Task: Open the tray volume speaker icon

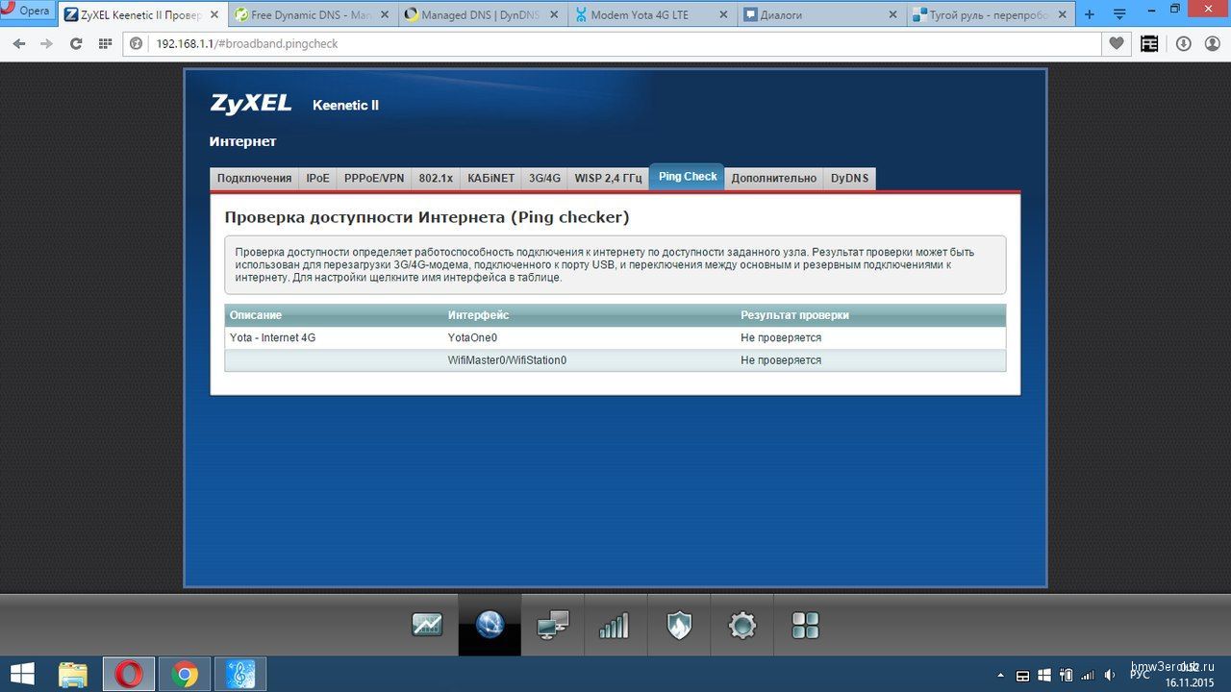Action: (1110, 675)
